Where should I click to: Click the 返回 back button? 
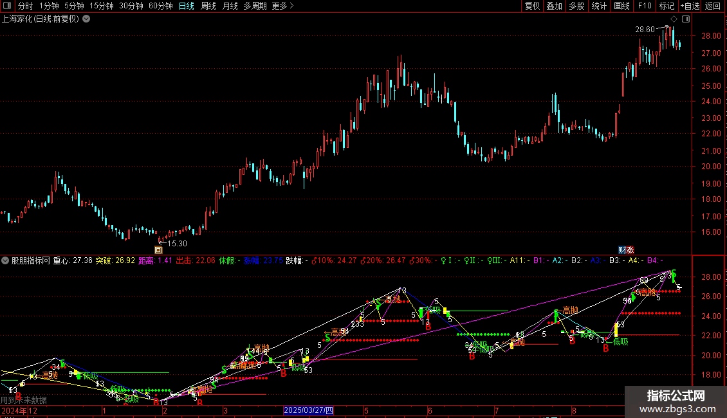pos(713,6)
